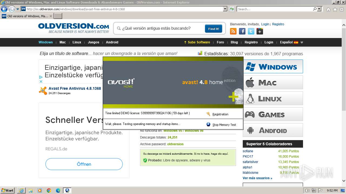Open the Blog nav link

click(x=234, y=42)
